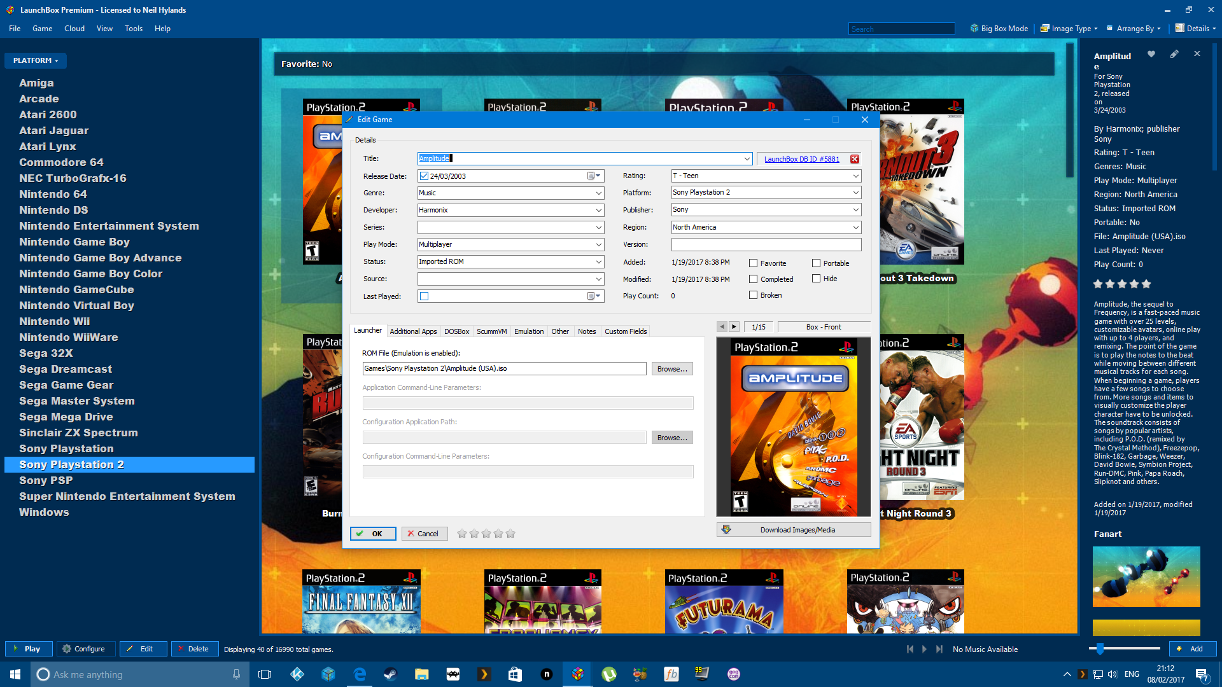
Task: Show previous image using left arrow
Action: [x=722, y=327]
